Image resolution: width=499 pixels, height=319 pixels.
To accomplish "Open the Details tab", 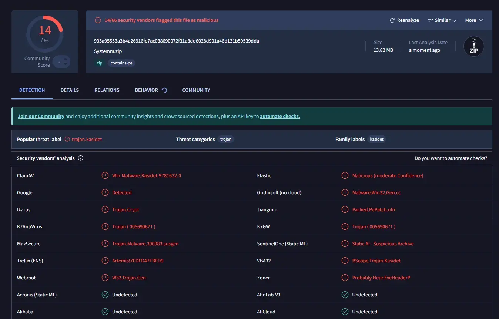I will (70, 90).
